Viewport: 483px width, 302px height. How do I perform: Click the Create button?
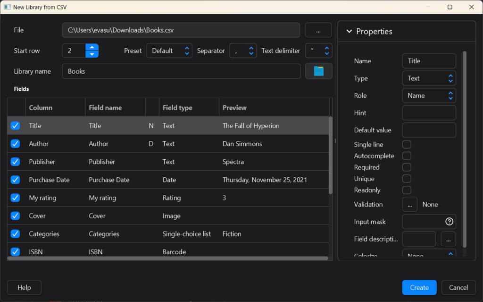click(x=419, y=287)
